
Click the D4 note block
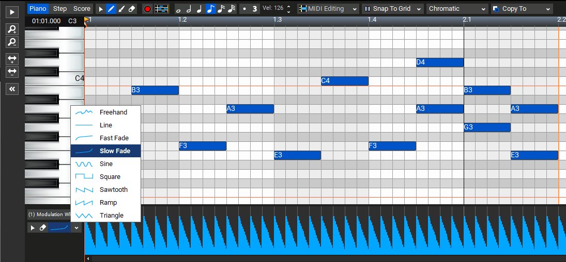[x=440, y=62]
